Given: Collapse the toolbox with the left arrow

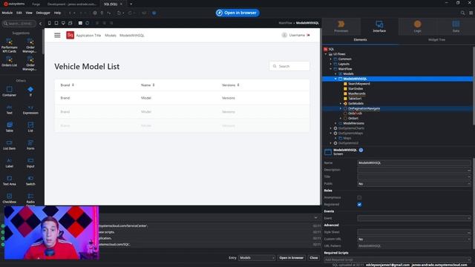Looking at the screenshot, I should tap(40, 23).
